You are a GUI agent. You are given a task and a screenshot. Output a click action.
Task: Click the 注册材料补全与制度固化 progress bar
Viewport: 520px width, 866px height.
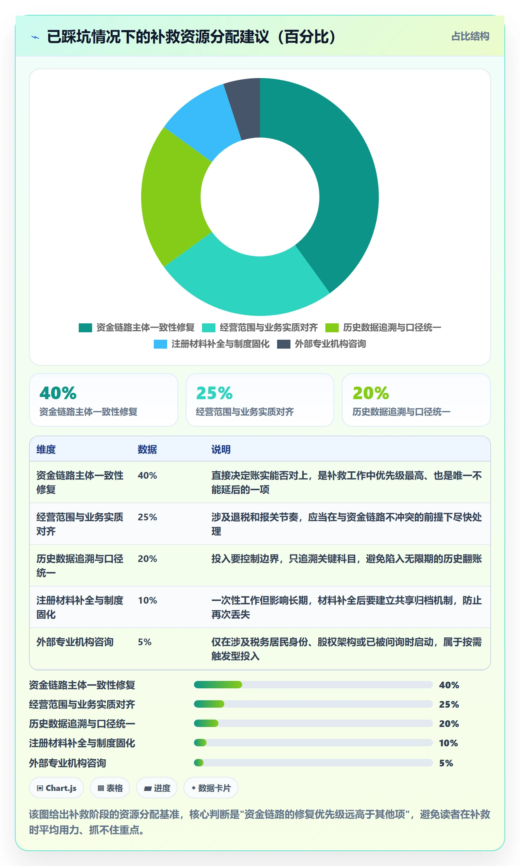tap(313, 743)
